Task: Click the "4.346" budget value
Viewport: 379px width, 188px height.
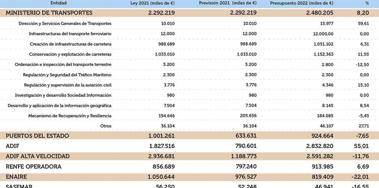Action: pyautogui.click(x=328, y=85)
